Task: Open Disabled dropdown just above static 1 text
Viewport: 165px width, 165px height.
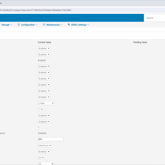Action: [44, 122]
